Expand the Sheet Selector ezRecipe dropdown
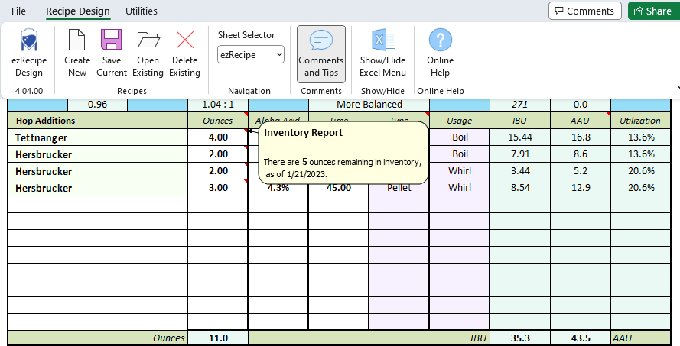The image size is (680, 346). [251, 54]
